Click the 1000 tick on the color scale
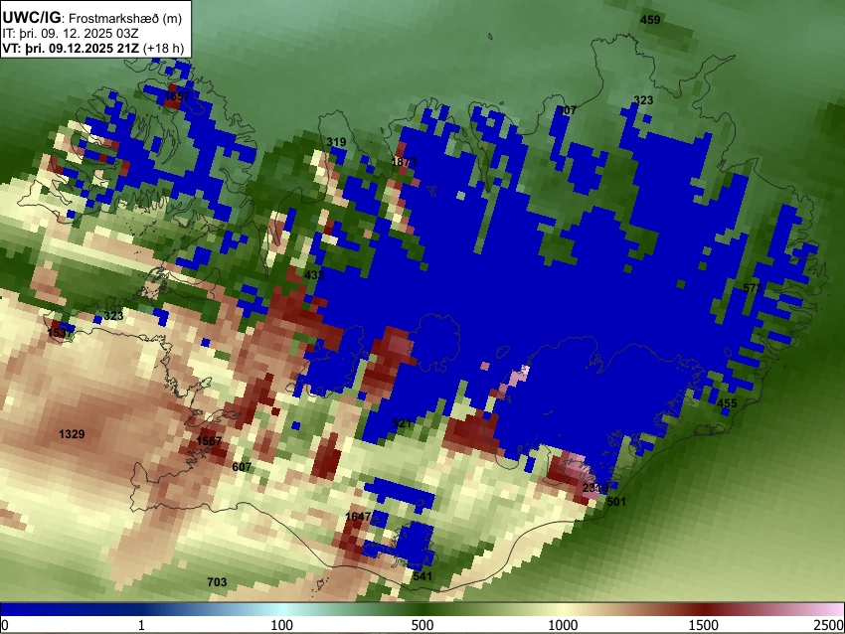Image resolution: width=845 pixels, height=634 pixels. (x=563, y=625)
